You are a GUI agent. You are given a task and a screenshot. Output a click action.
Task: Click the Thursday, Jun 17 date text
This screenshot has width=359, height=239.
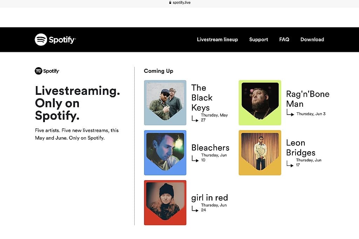tap(309, 162)
